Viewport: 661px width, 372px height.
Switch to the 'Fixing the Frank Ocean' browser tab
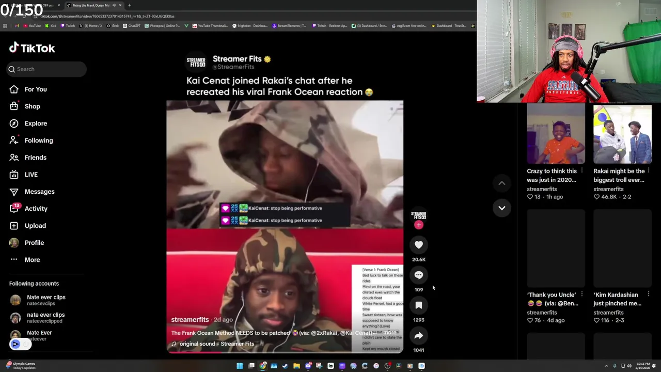91,5
